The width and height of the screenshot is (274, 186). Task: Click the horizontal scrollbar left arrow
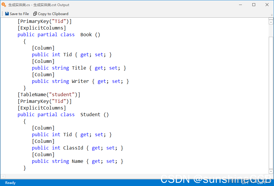[x=3, y=176]
